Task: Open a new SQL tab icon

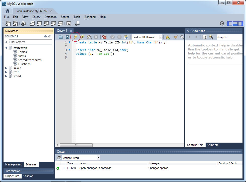Action: click(8, 23)
